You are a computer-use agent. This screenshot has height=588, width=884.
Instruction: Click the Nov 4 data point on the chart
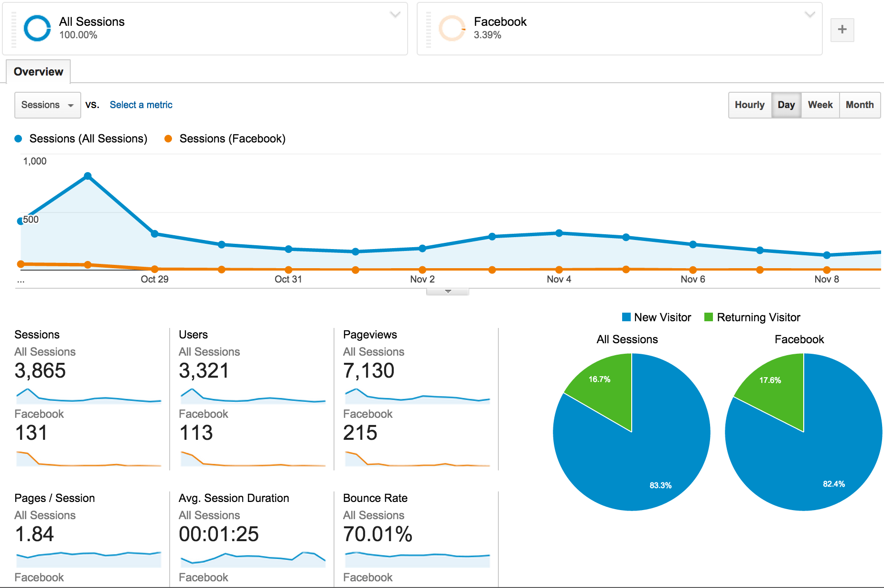click(x=559, y=233)
